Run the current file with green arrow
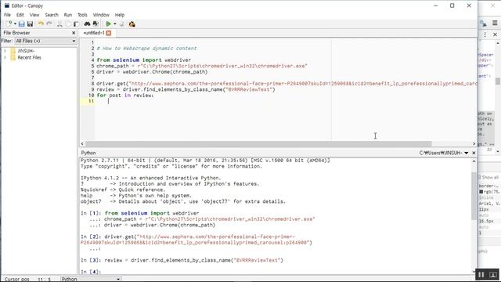Screen dimensions: 501x282 tap(108, 24)
